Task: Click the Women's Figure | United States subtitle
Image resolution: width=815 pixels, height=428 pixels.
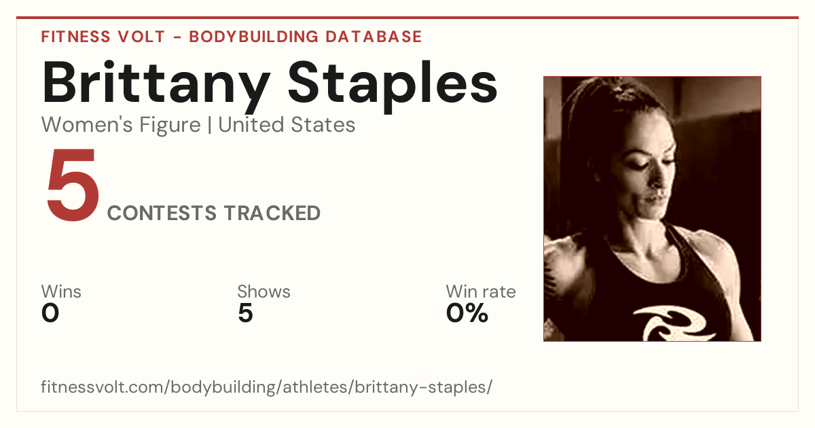Action: [x=198, y=125]
